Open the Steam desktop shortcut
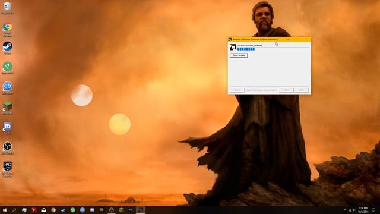Viewport: 380px width, 214px height. point(8,48)
